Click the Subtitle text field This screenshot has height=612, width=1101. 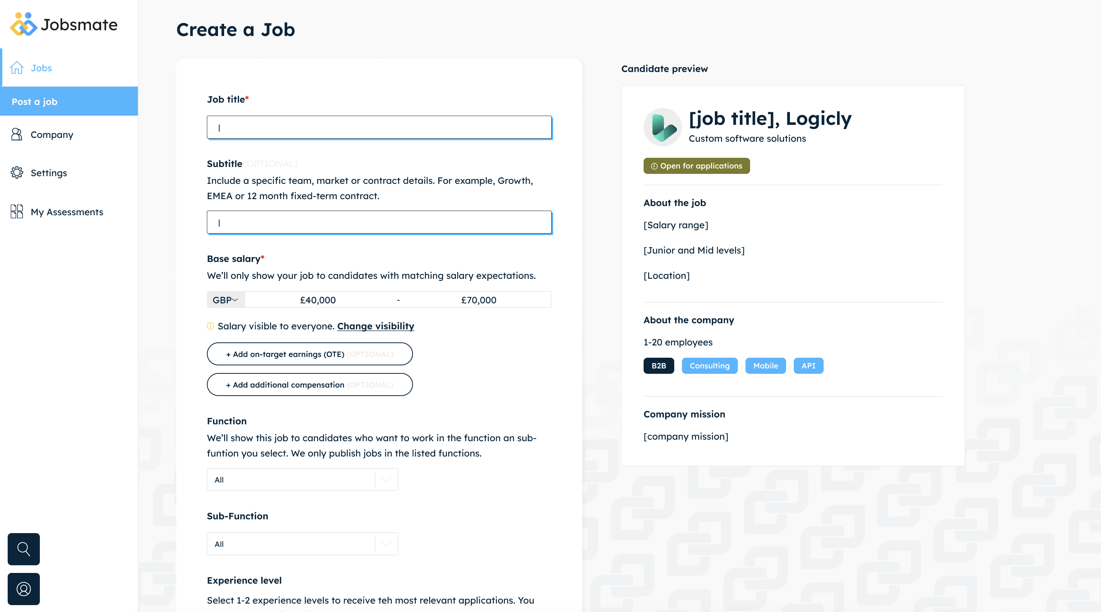(379, 222)
